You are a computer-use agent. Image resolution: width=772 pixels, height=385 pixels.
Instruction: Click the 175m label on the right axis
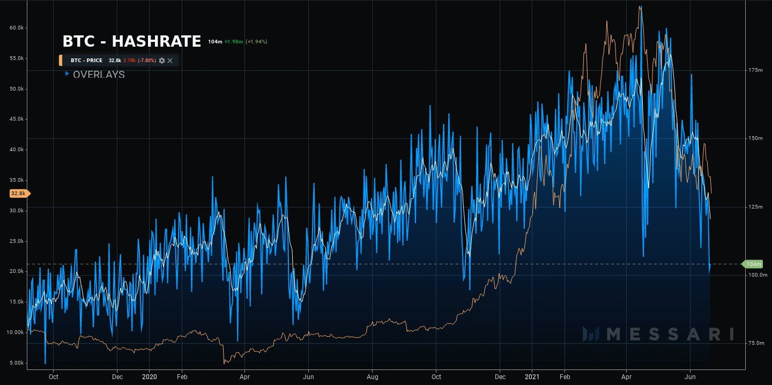(x=756, y=69)
